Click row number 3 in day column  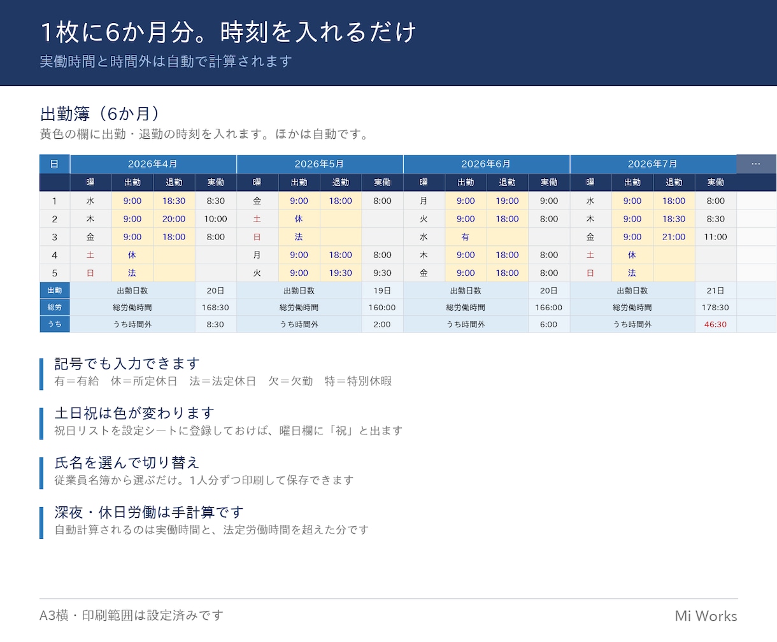55,237
